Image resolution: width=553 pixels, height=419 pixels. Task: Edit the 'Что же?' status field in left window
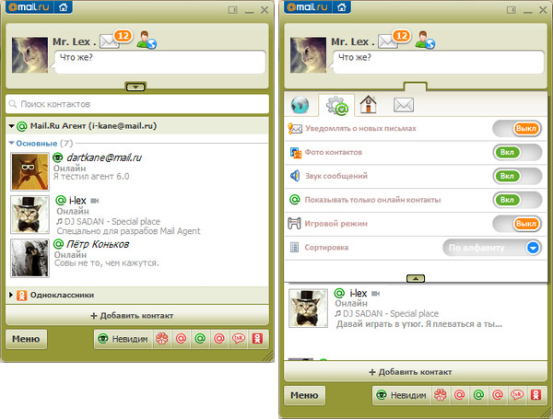[x=159, y=62]
